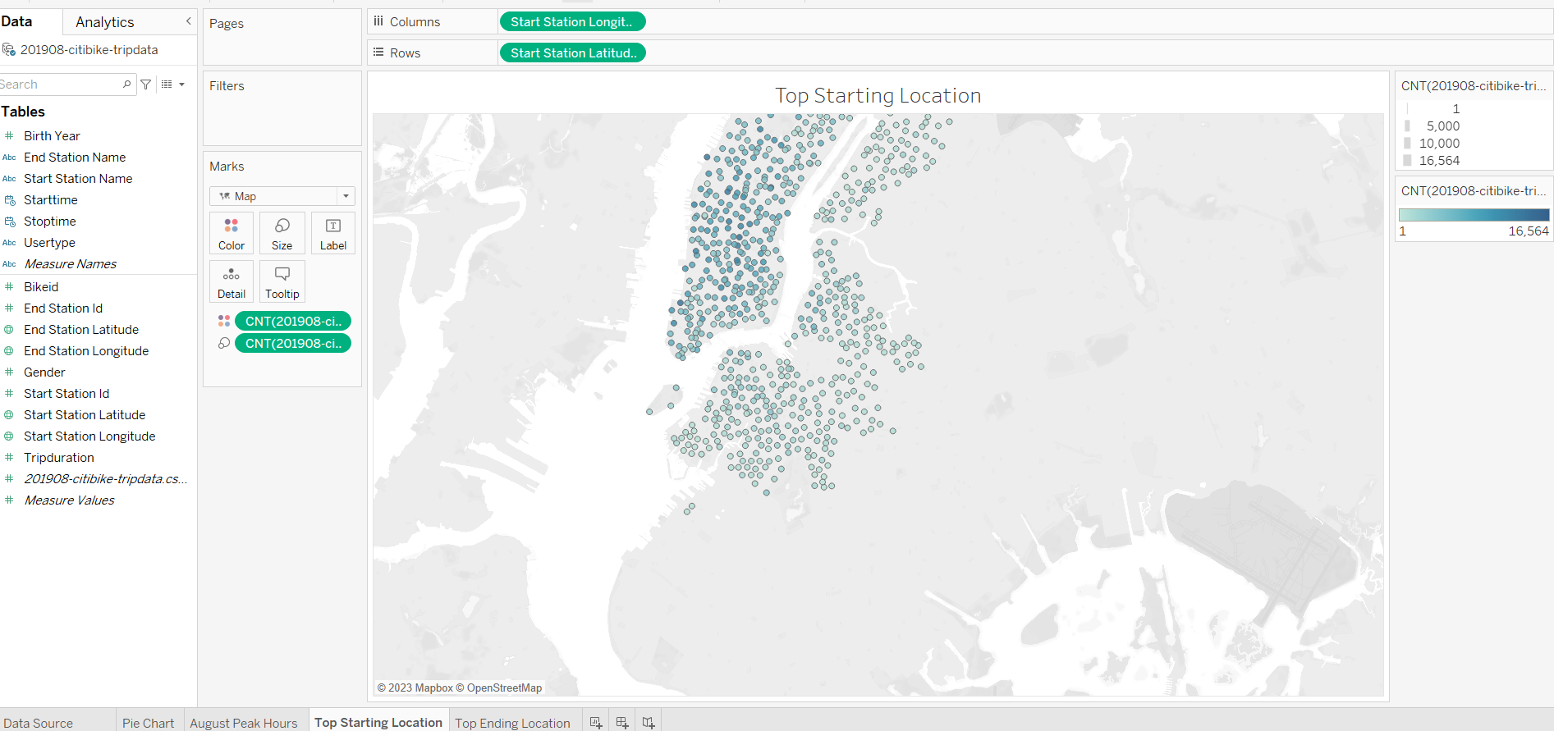Click the Top Starting Location chart title
Image resolution: width=1554 pixels, height=731 pixels.
[878, 96]
